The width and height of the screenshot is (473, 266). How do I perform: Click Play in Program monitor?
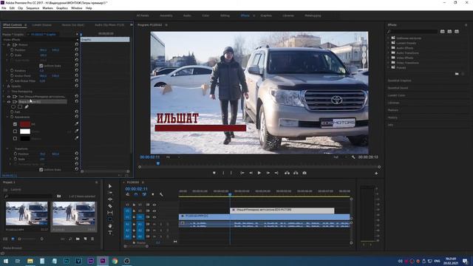pyautogui.click(x=259, y=173)
